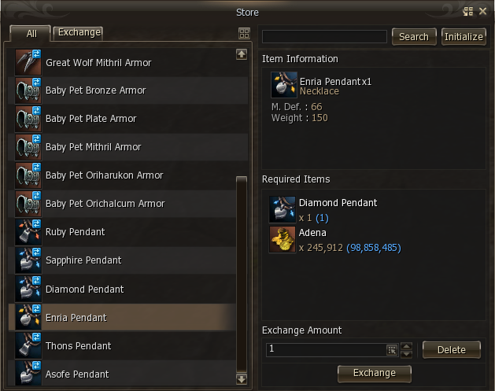This screenshot has height=391, width=495.
Task: Click the scroll down arrow of item list
Action: [x=242, y=379]
